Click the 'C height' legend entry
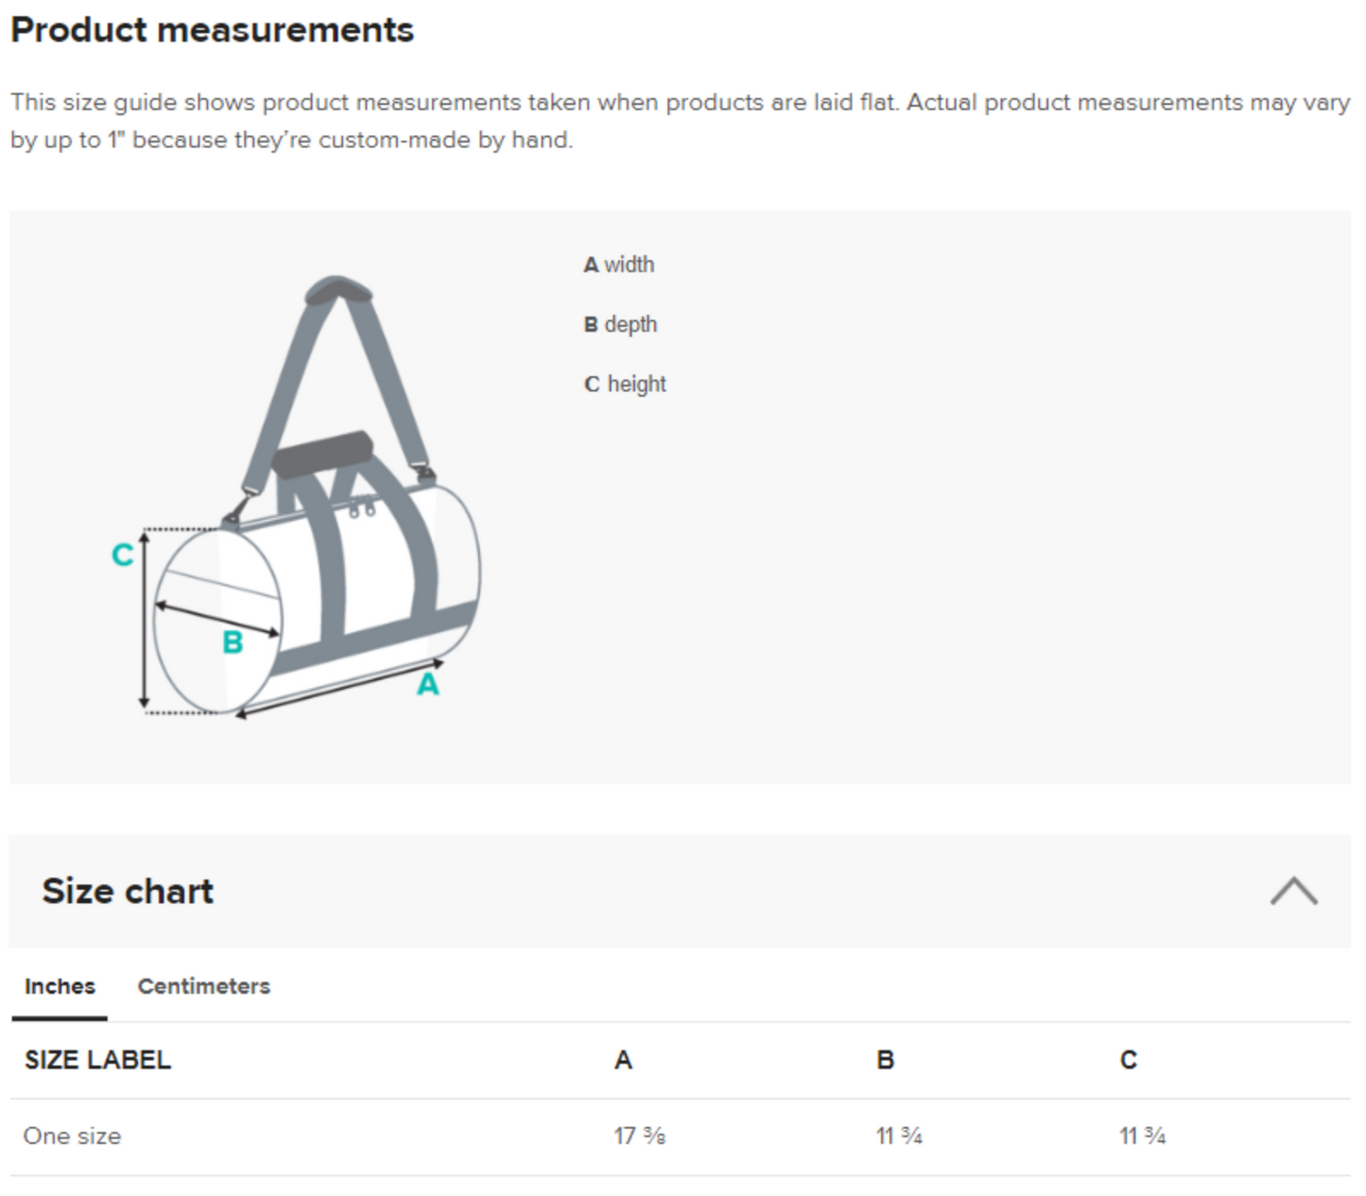This screenshot has width=1366, height=1196. pyautogui.click(x=625, y=384)
